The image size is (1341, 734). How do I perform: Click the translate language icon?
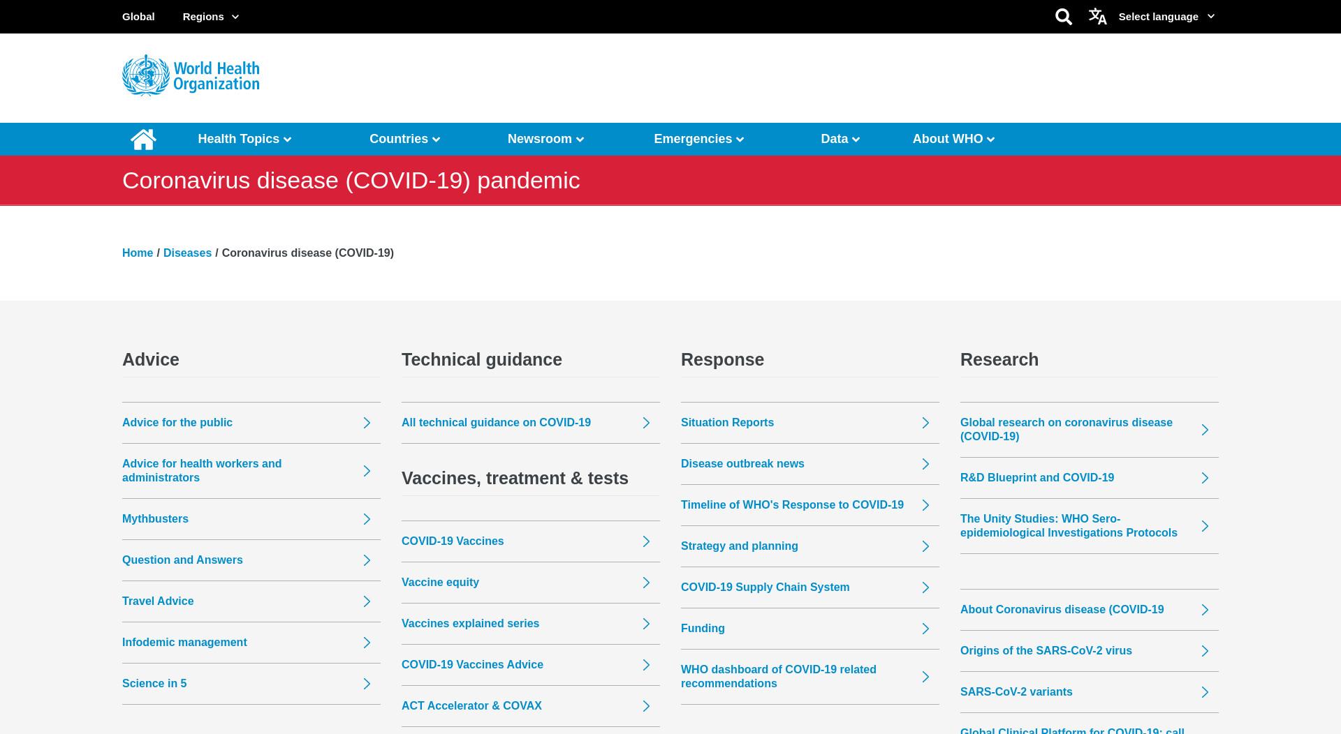[1097, 17]
